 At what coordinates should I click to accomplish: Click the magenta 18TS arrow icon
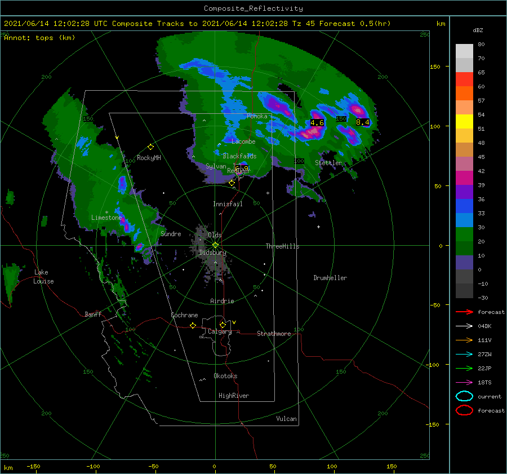coord(464,383)
